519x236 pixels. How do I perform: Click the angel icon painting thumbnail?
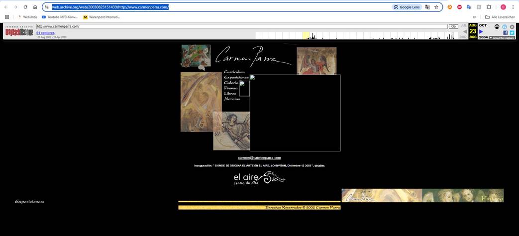pyautogui.click(x=316, y=61)
